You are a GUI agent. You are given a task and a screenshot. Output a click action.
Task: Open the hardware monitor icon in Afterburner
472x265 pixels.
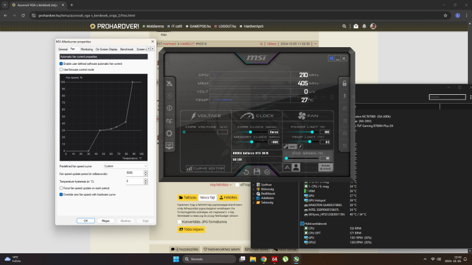[x=169, y=145]
